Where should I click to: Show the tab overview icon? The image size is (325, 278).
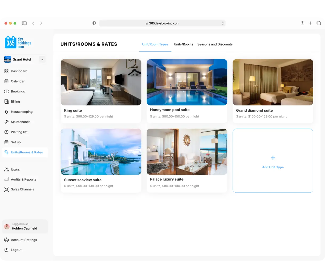pyautogui.click(x=319, y=23)
